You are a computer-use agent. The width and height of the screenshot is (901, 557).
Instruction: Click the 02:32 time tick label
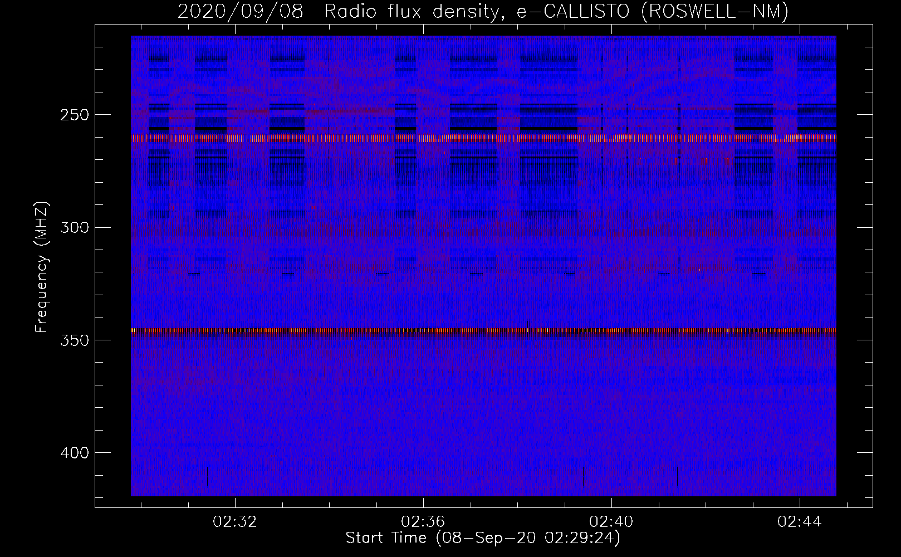[235, 522]
